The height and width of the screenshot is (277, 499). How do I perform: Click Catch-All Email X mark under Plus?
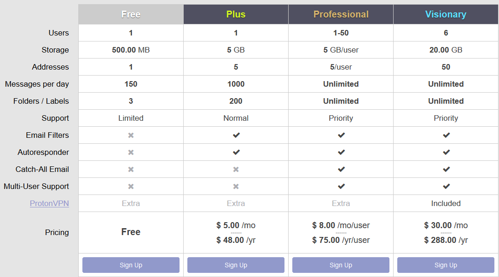(236, 169)
